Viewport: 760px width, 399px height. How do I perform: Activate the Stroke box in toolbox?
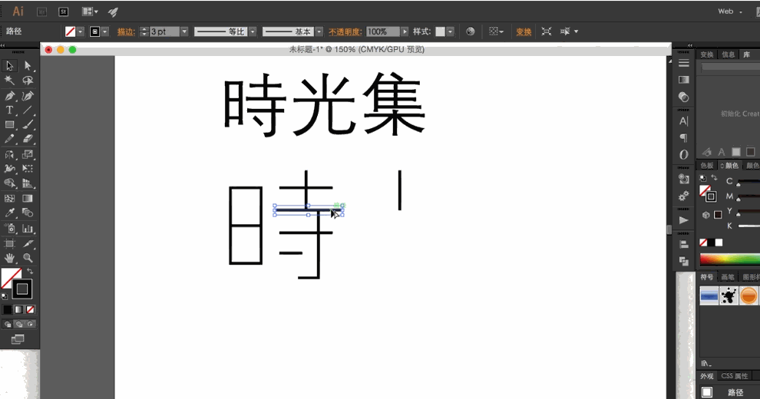coord(21,289)
